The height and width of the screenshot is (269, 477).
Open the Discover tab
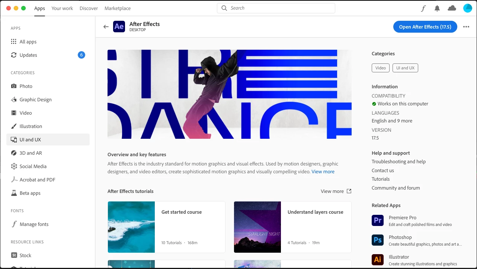pyautogui.click(x=89, y=8)
